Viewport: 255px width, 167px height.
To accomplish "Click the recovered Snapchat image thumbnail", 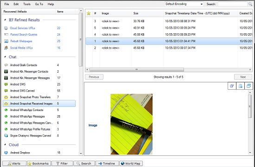I will (131, 124).
